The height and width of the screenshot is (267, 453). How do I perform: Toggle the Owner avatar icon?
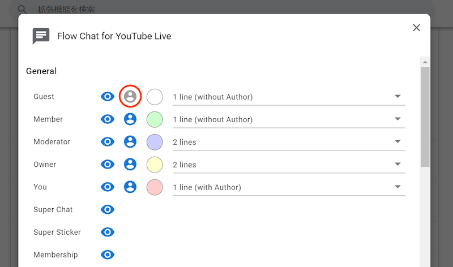tap(130, 165)
